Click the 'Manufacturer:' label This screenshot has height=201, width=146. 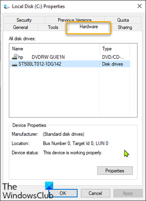coord(25,134)
